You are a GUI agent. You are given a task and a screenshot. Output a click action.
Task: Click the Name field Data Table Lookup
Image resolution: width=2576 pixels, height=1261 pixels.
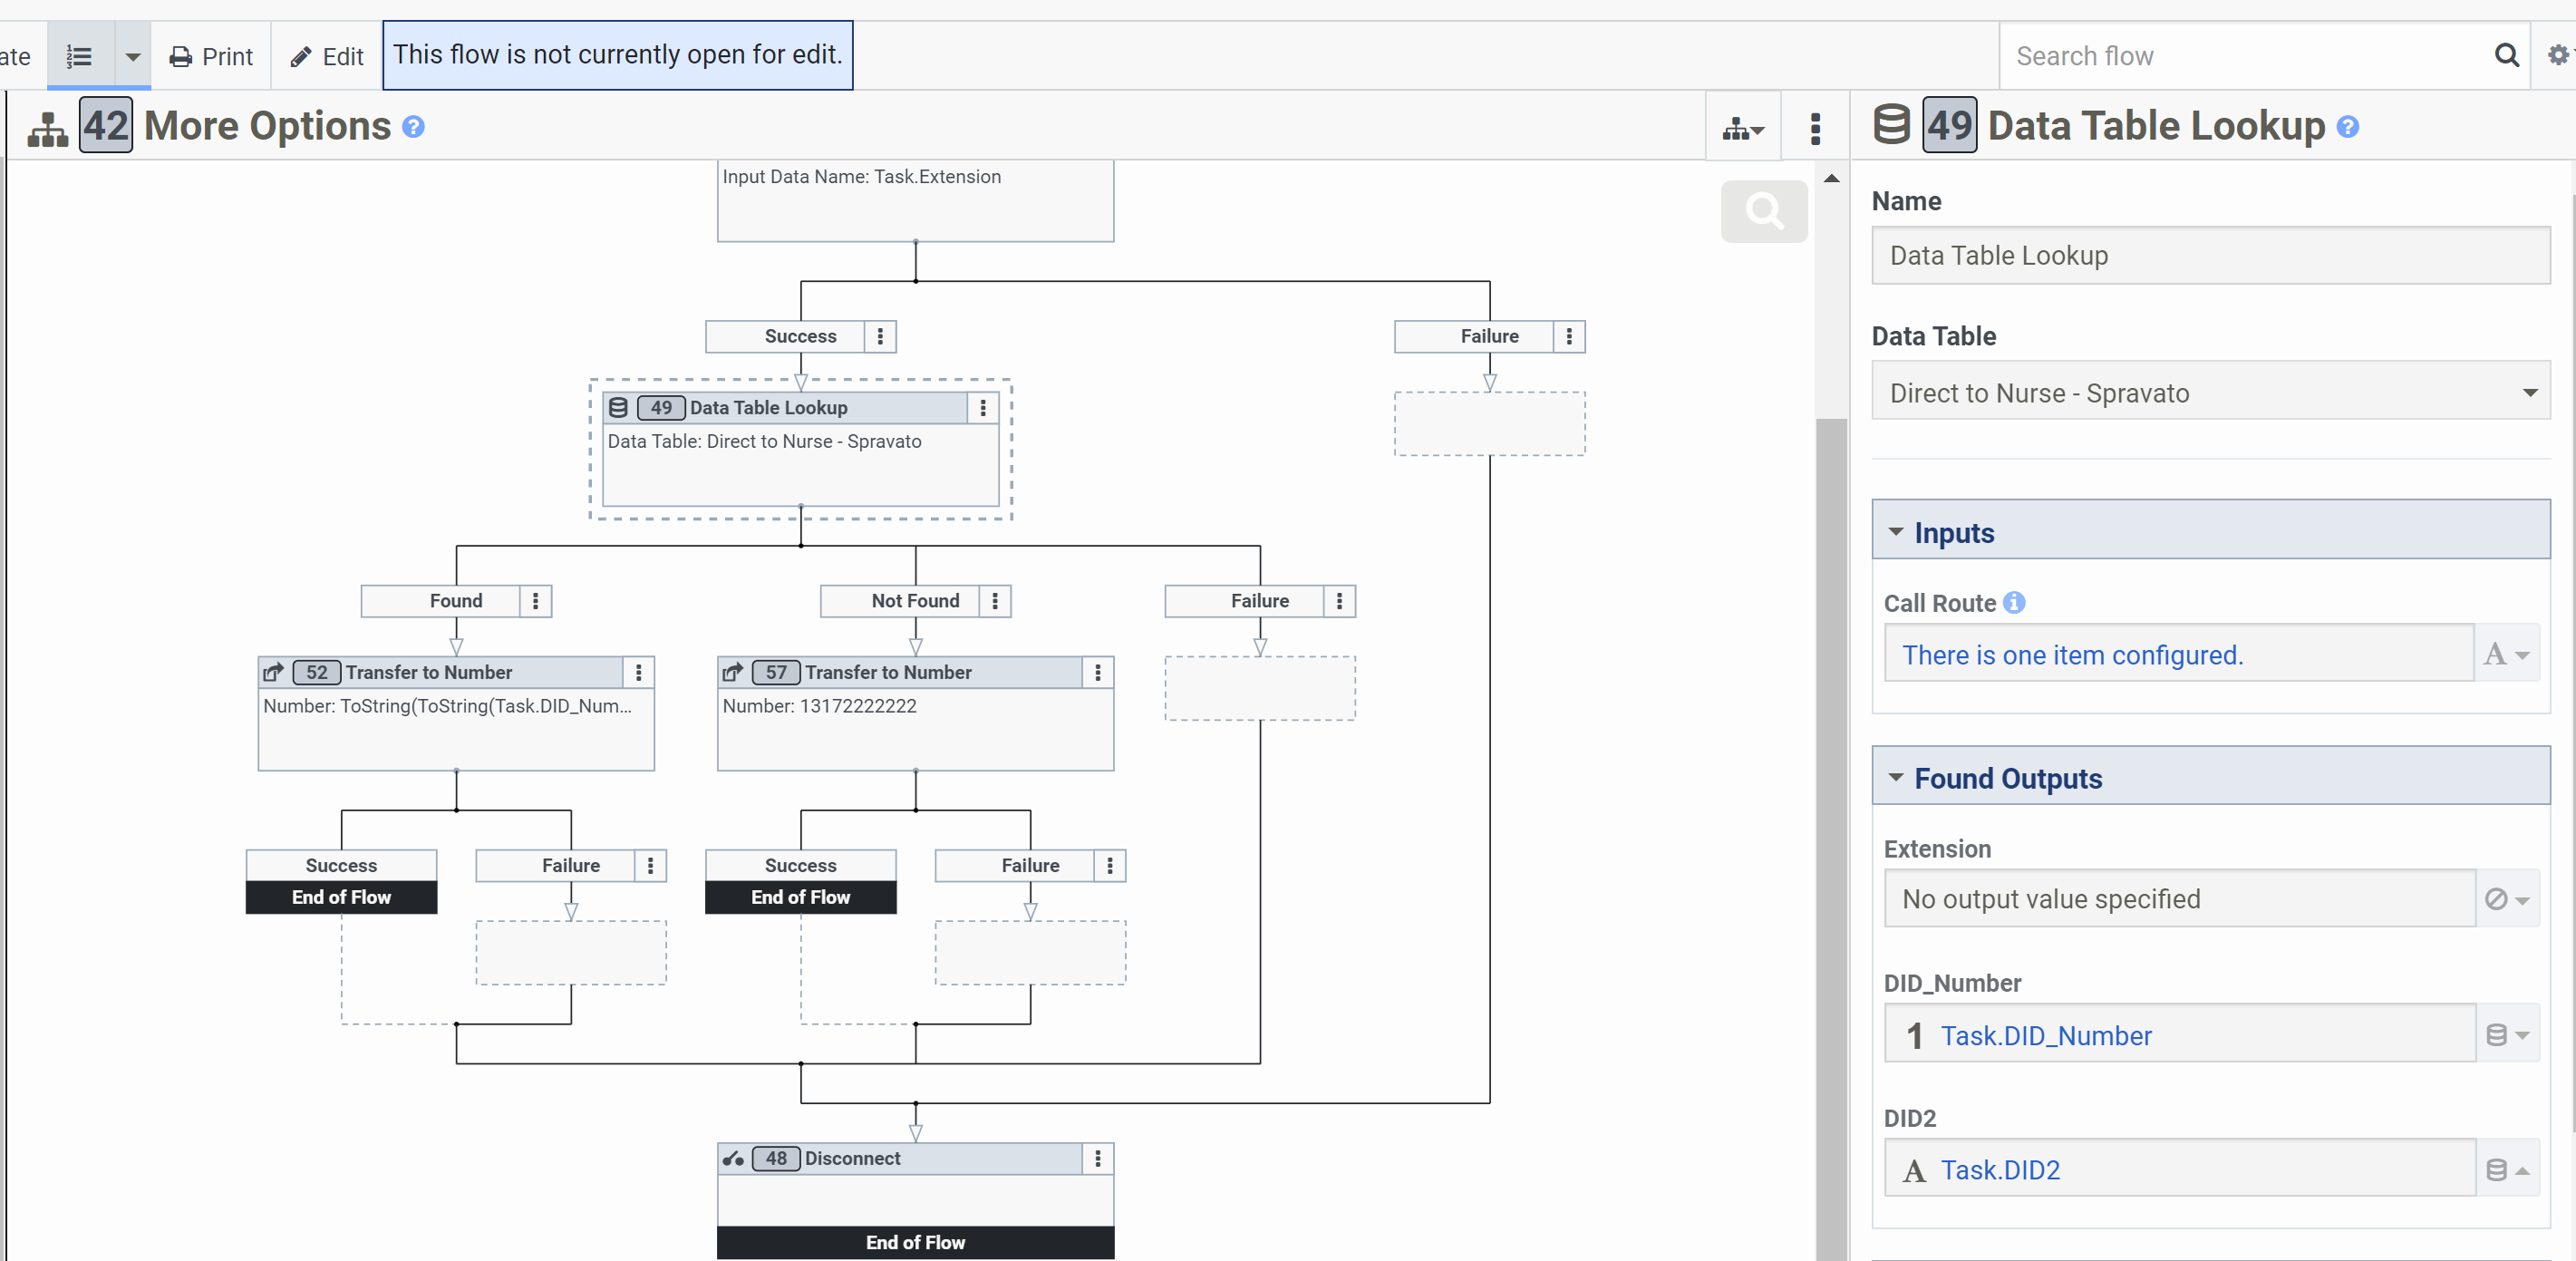(x=2211, y=255)
